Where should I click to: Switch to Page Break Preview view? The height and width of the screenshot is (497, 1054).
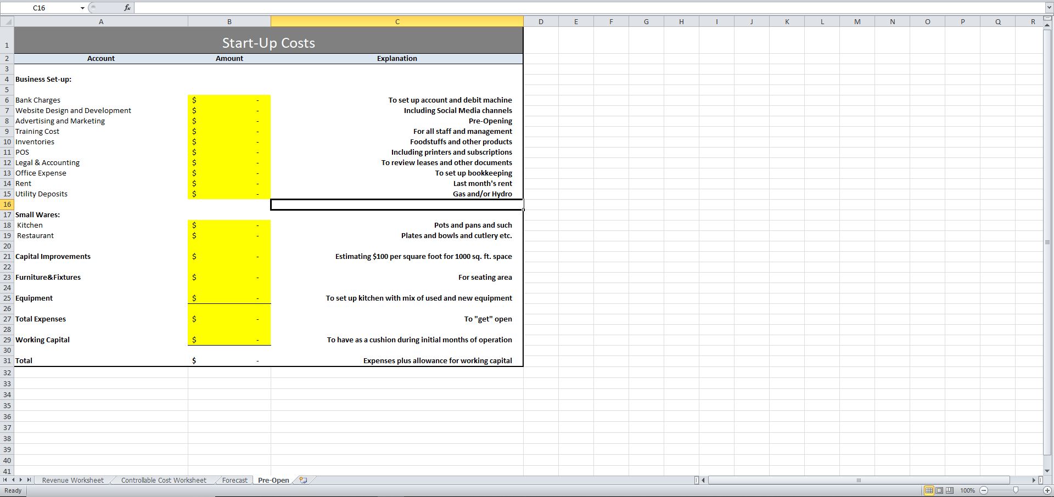point(950,491)
